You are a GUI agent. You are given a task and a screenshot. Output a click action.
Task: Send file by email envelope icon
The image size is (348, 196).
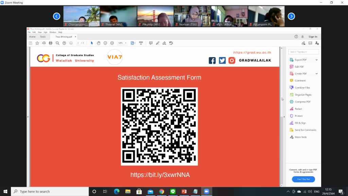tap(310, 43)
